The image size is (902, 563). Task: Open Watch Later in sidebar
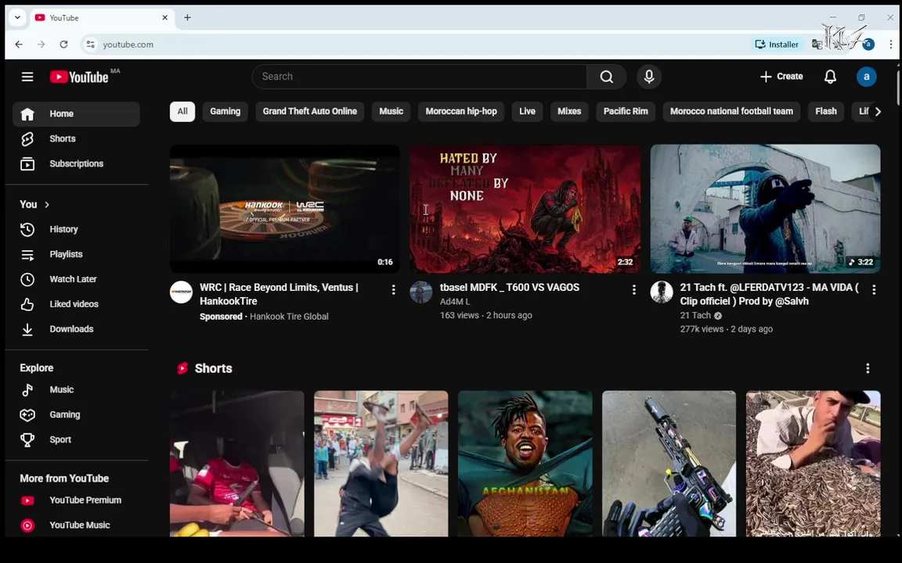[76, 279]
